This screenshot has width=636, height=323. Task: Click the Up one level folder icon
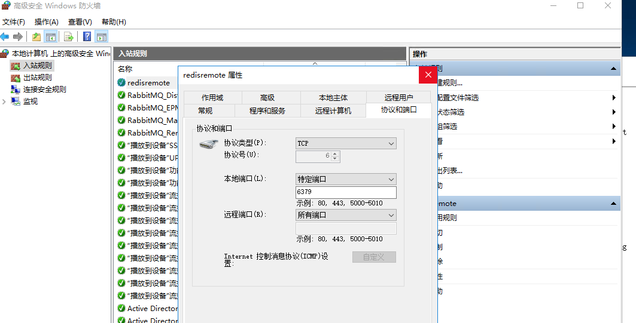36,37
